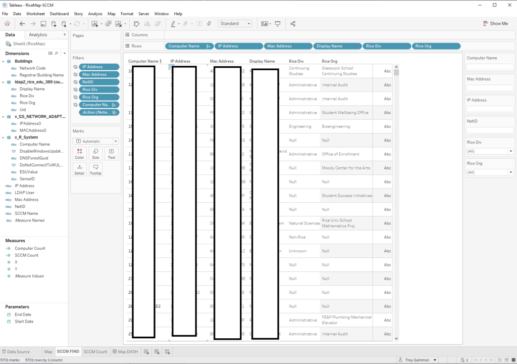Click the Mac Address filter pill

click(99, 75)
